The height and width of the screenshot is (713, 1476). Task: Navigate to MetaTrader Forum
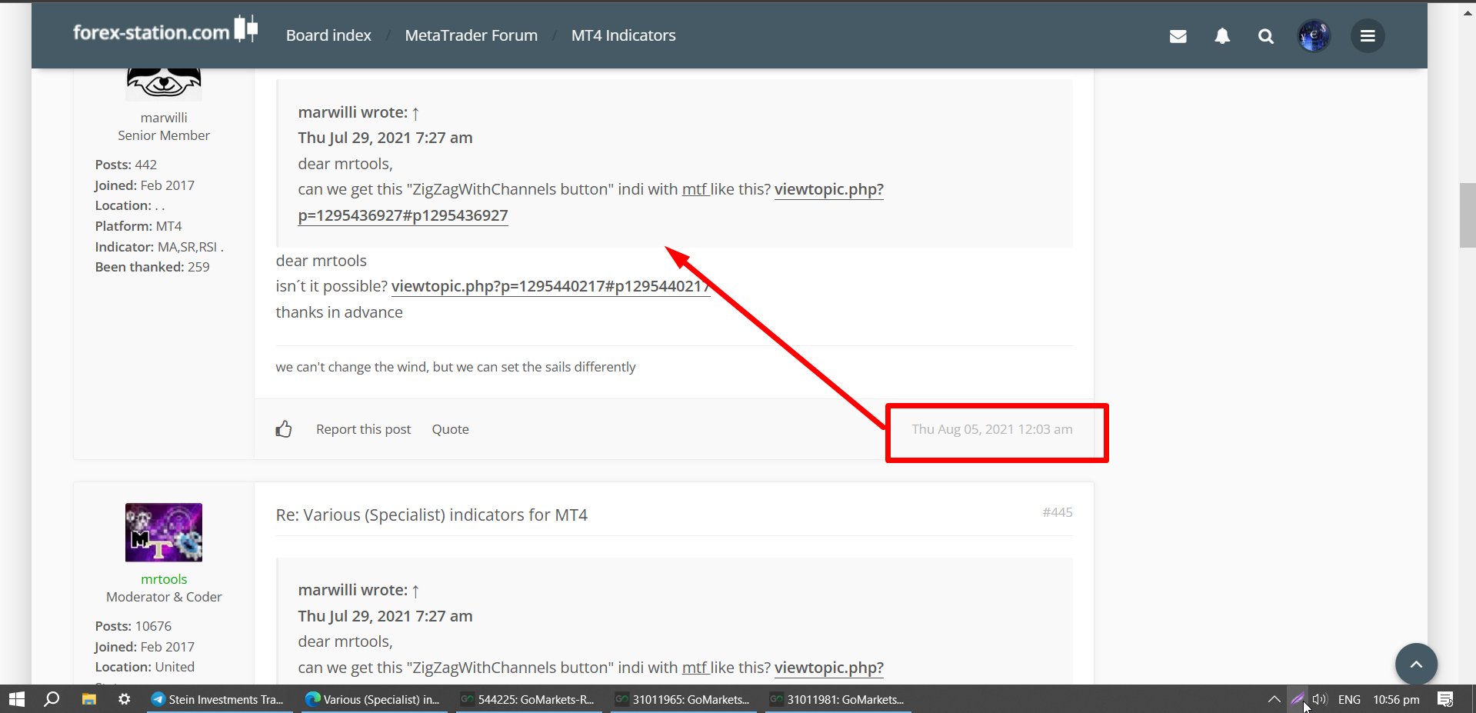471,35
